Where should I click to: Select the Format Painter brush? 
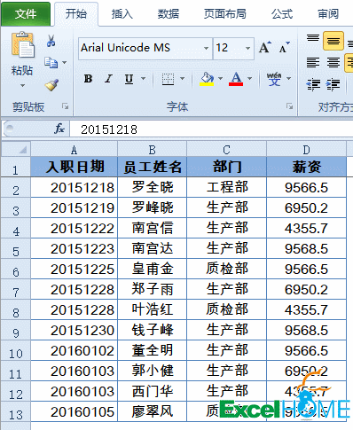tap(51, 85)
